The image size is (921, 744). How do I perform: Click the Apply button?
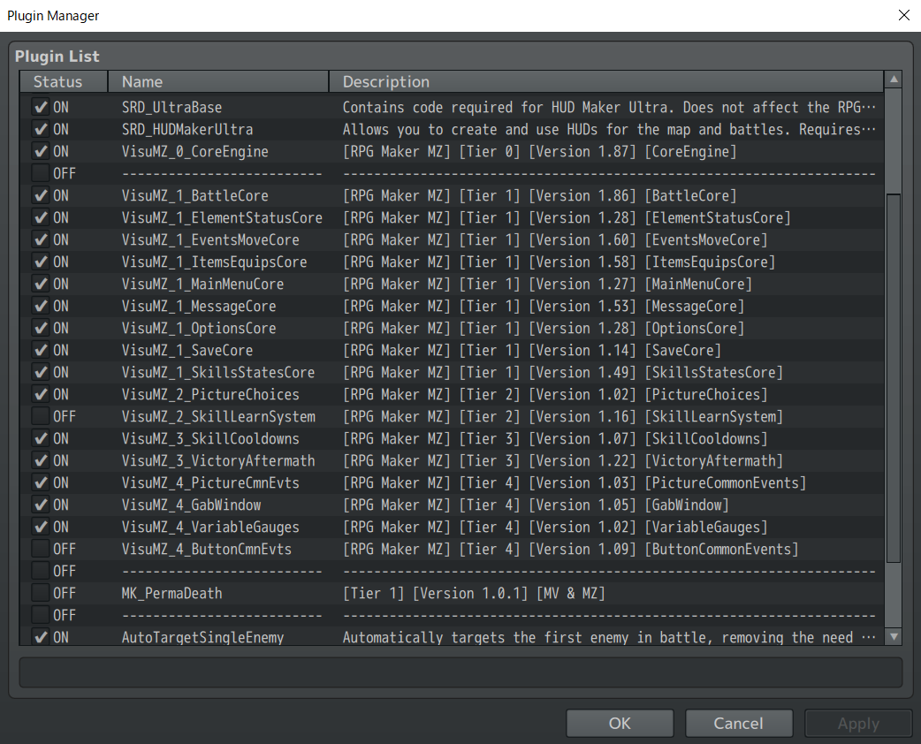coord(858,723)
